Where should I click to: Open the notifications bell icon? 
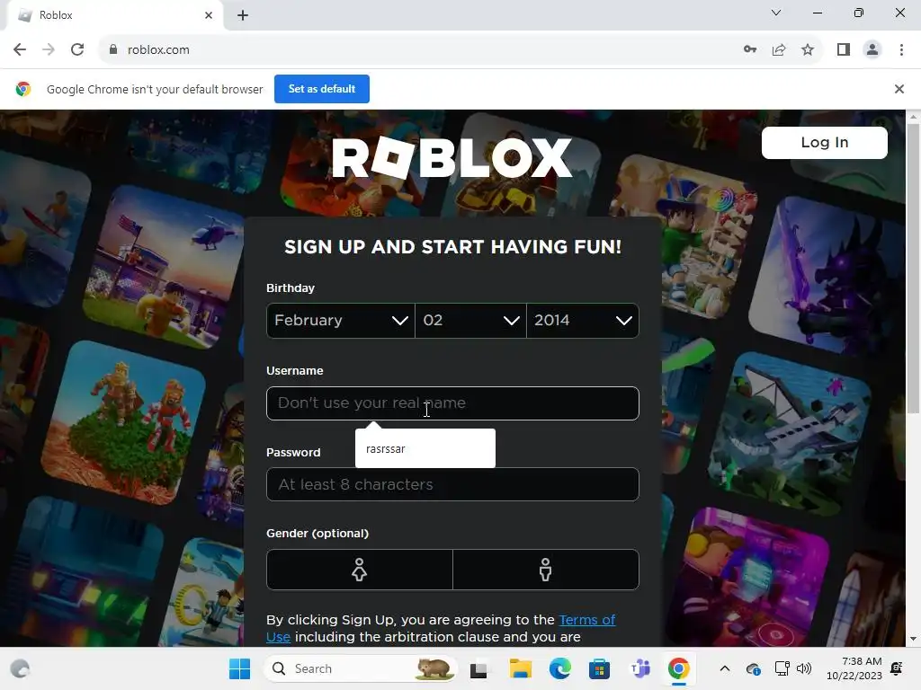897,668
